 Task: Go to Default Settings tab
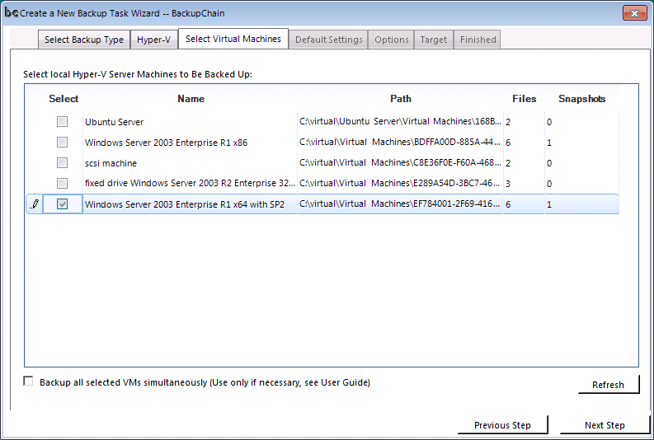[x=329, y=40]
